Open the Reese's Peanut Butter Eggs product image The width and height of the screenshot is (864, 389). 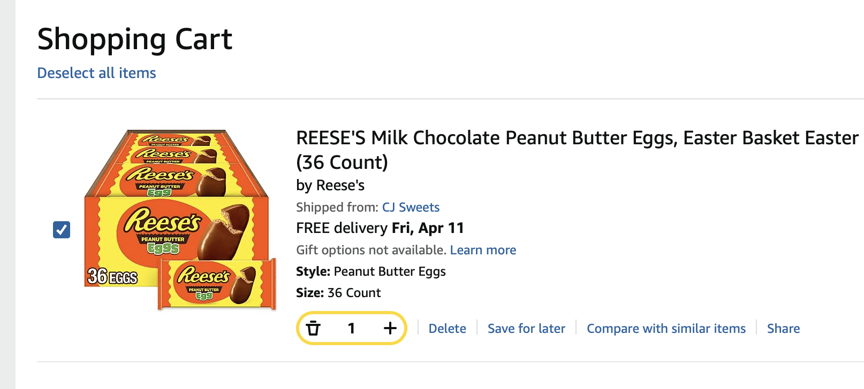pos(180,220)
